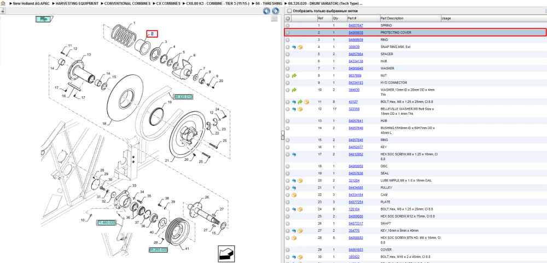
Task: Select the 'LUBE NIPPLE,M6 x 1.0 x 16mm OAL' description
Action: pyautogui.click(x=407, y=180)
